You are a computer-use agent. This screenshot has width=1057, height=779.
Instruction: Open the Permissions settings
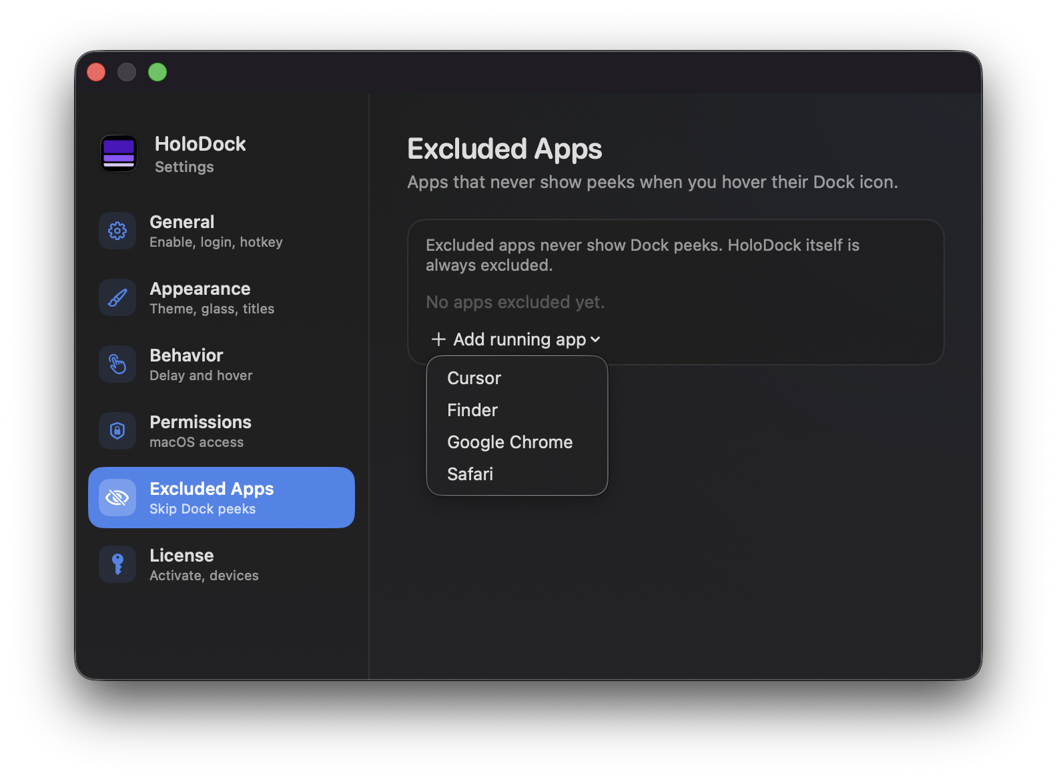click(x=222, y=431)
